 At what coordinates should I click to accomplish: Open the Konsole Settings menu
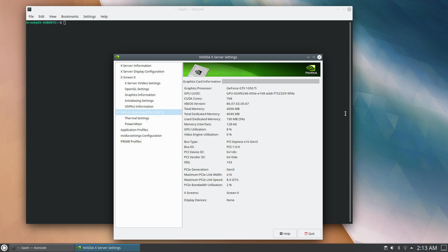pos(89,16)
